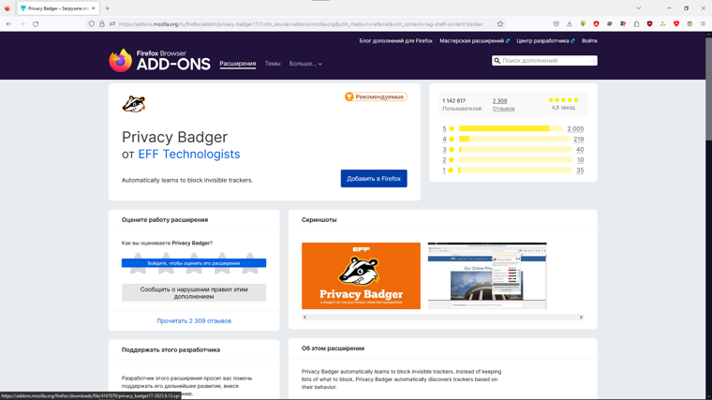The image size is (712, 400).
Task: Click the 1 142 617 Пользователей count
Action: click(x=462, y=104)
